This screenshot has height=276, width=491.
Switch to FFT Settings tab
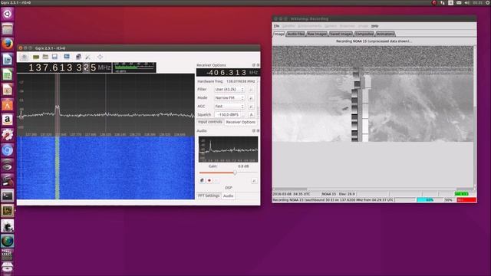pyautogui.click(x=209, y=196)
